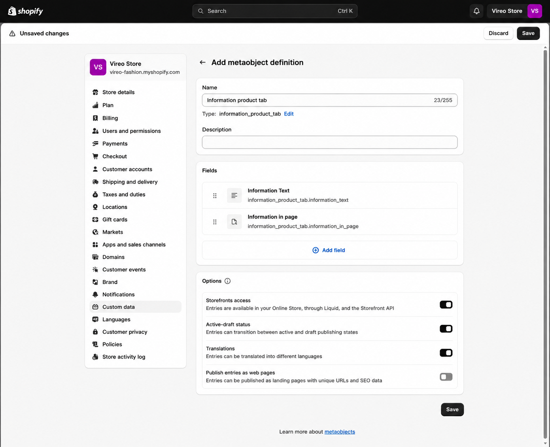Toggle Storefronts access switch
This screenshot has width=550, height=447.
446,305
